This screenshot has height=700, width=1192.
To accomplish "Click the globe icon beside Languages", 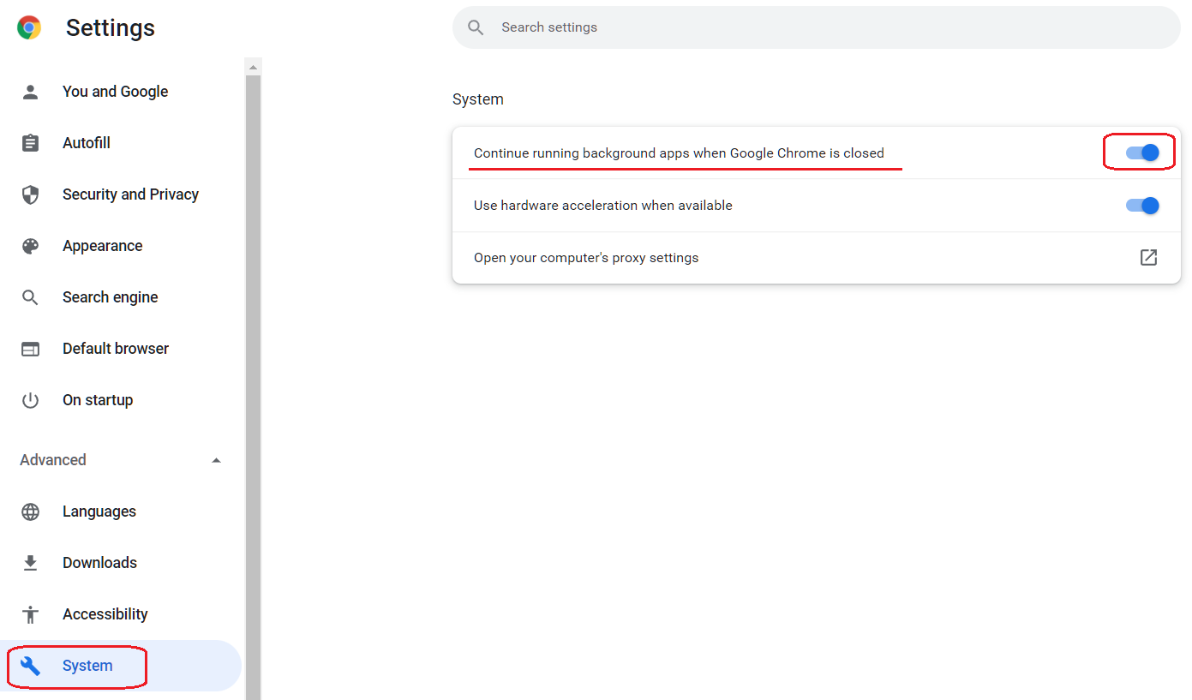I will coord(30,512).
